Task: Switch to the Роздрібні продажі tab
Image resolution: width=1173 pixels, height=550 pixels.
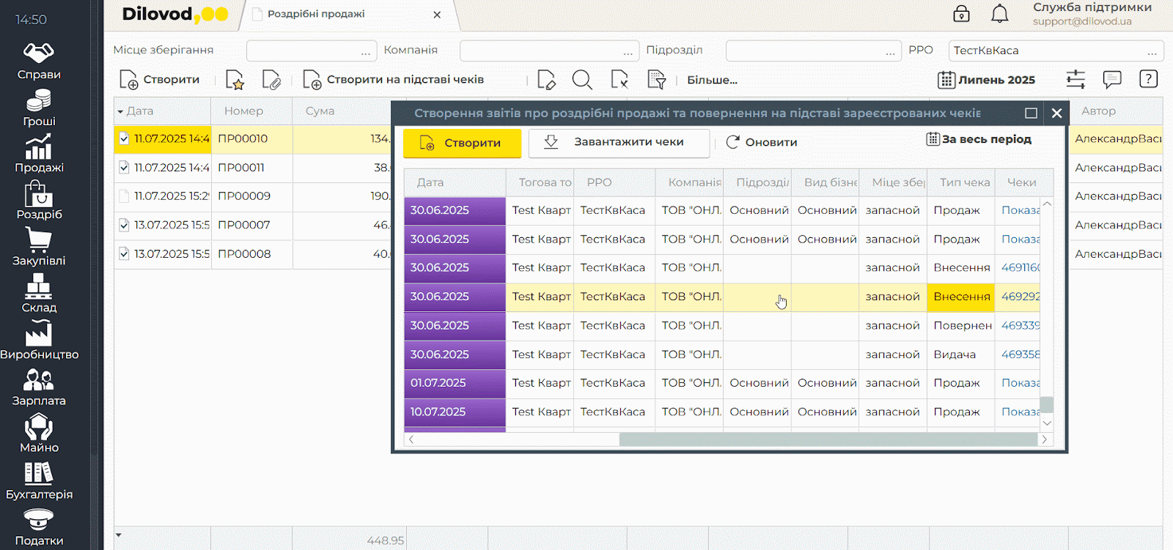Action: pos(316,14)
